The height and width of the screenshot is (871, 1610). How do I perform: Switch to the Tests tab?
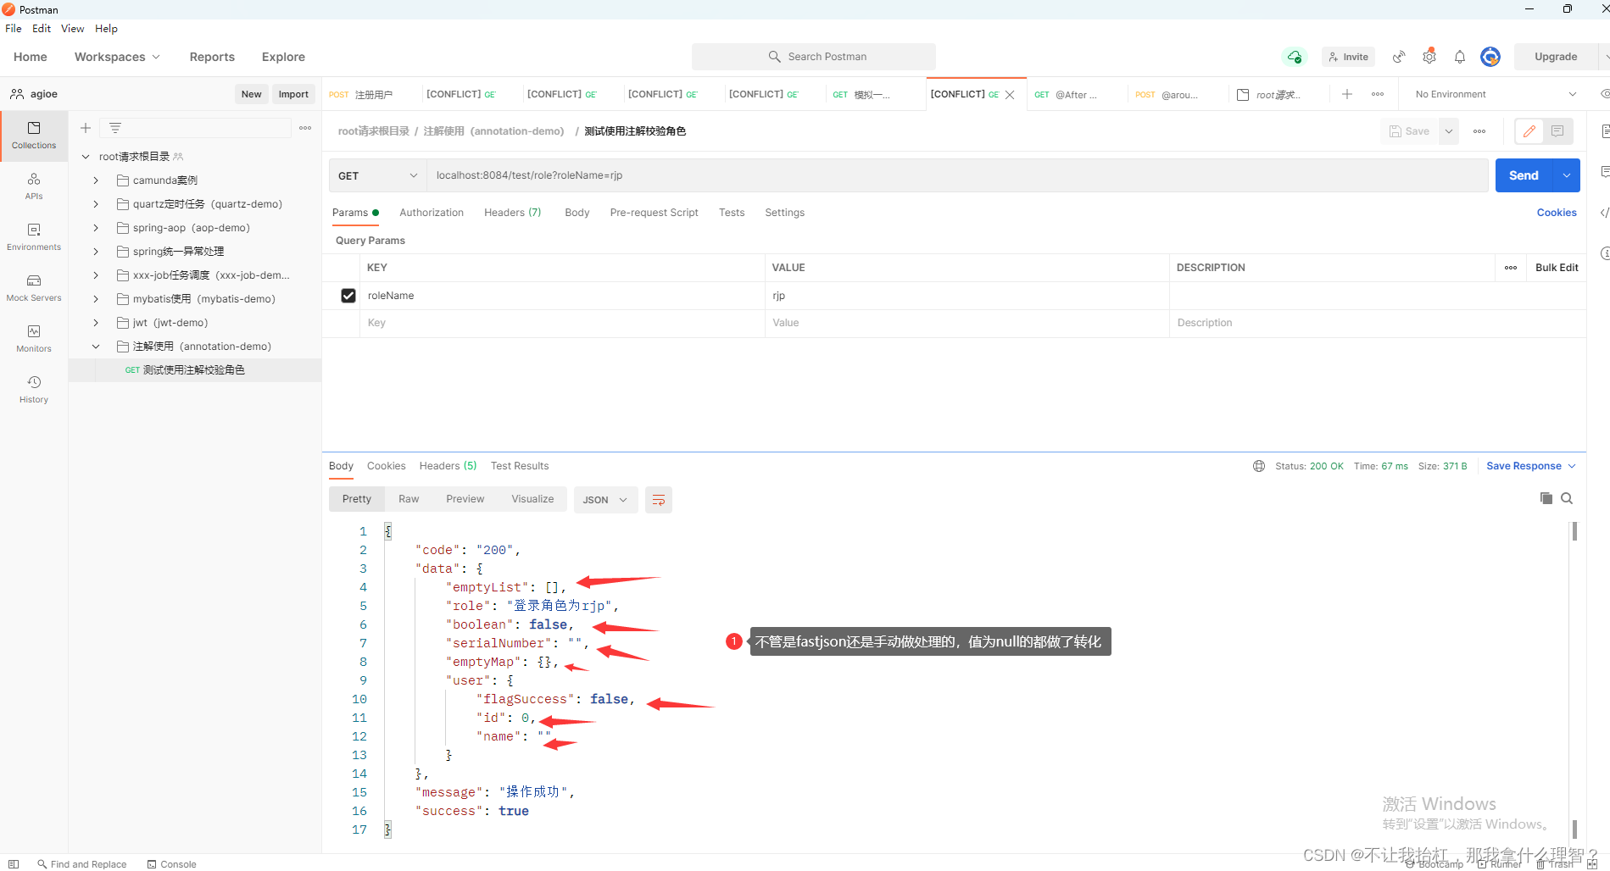(x=731, y=213)
